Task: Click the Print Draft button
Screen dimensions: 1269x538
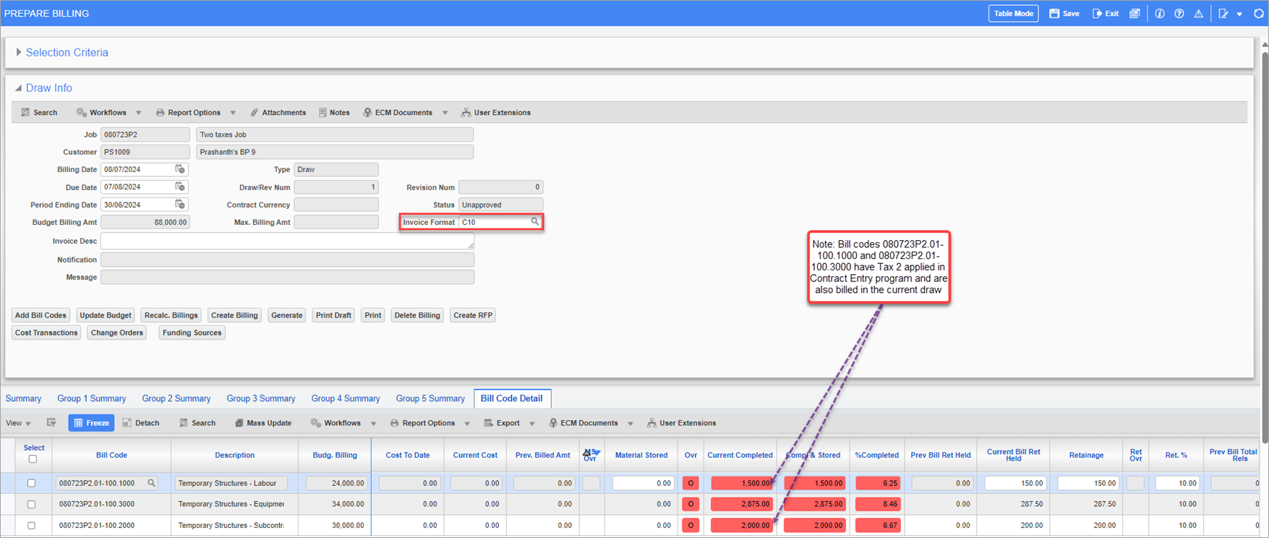Action: tap(333, 315)
